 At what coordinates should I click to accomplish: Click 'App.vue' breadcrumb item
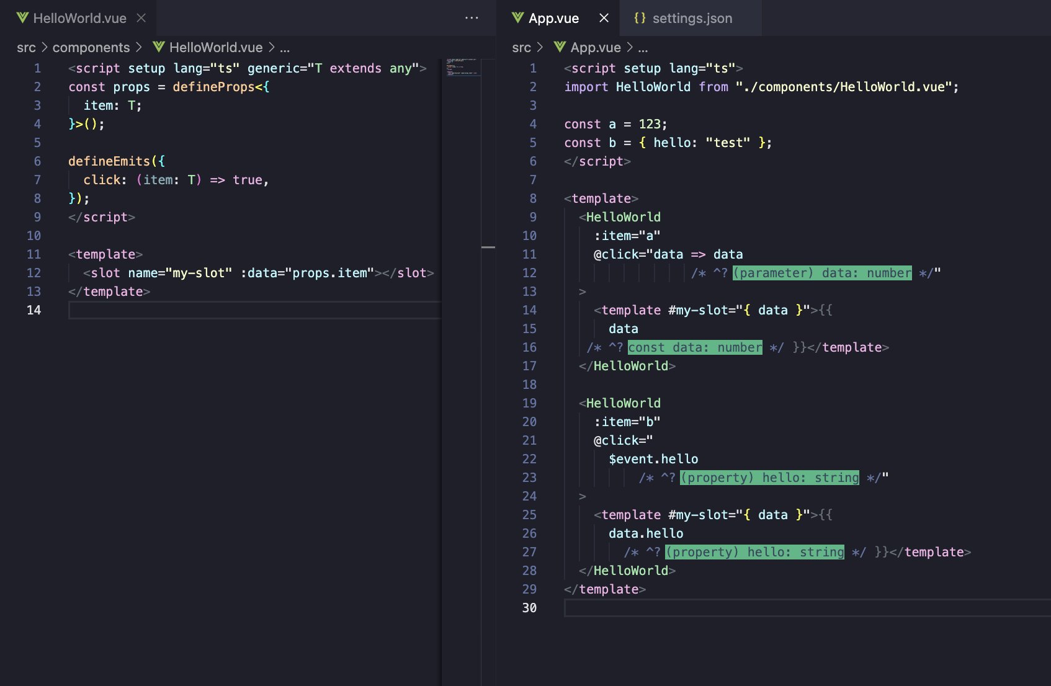[x=596, y=47]
